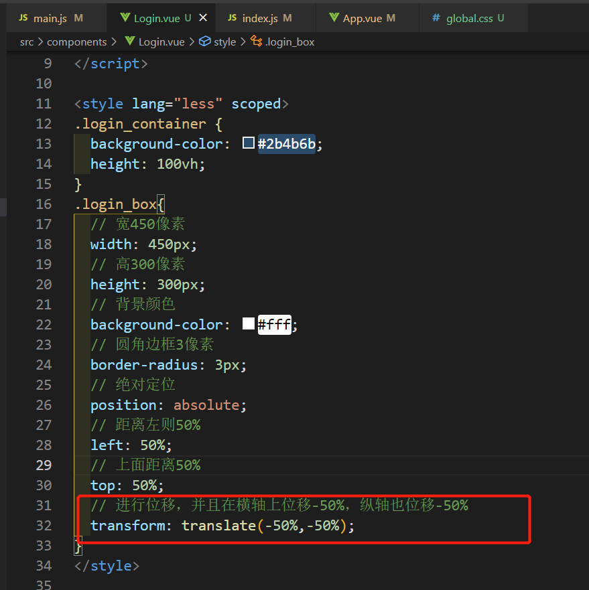The image size is (589, 590).
Task: Open the #2b4b6b color swatch picker
Action: (248, 143)
